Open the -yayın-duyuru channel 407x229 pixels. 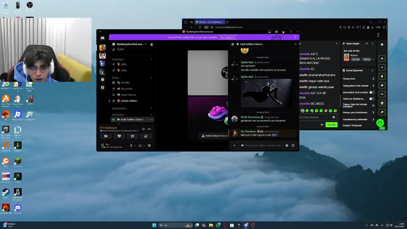pos(132,95)
